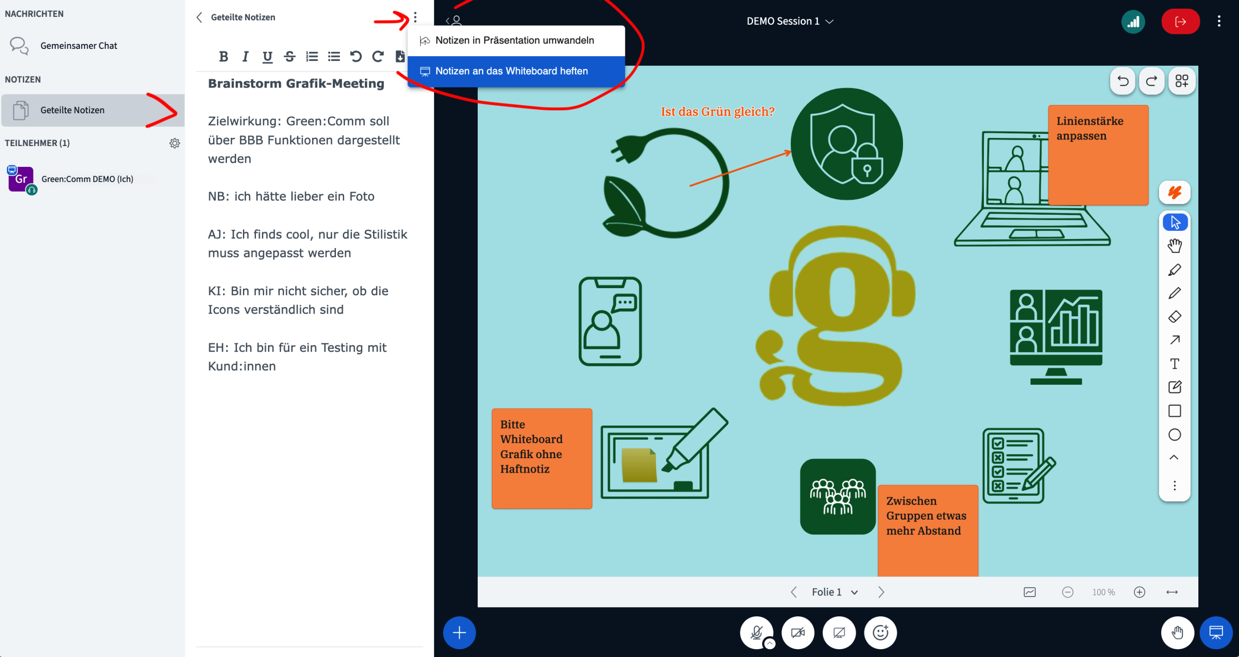
Task: Toggle strikethrough formatting in the notes
Action: (x=289, y=56)
